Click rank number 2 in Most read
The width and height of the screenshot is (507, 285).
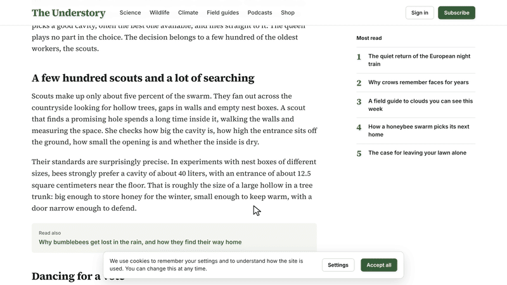[x=359, y=83]
